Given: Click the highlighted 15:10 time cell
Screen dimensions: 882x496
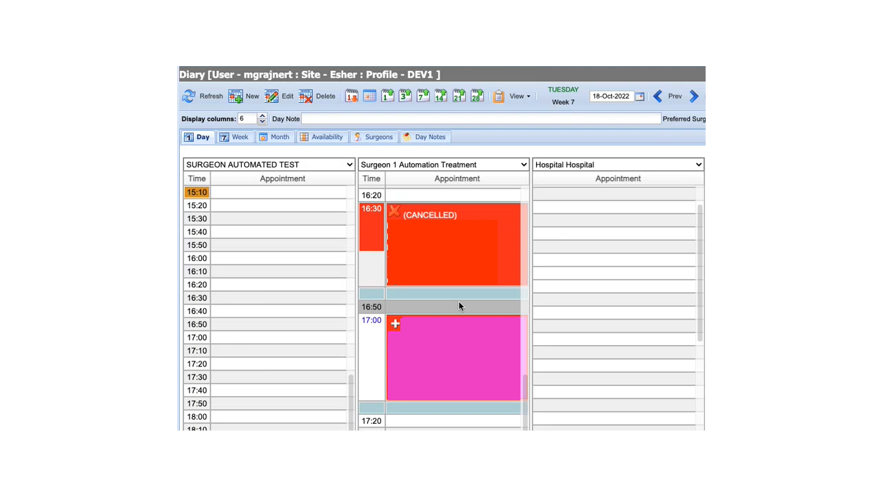Looking at the screenshot, I should pos(197,192).
